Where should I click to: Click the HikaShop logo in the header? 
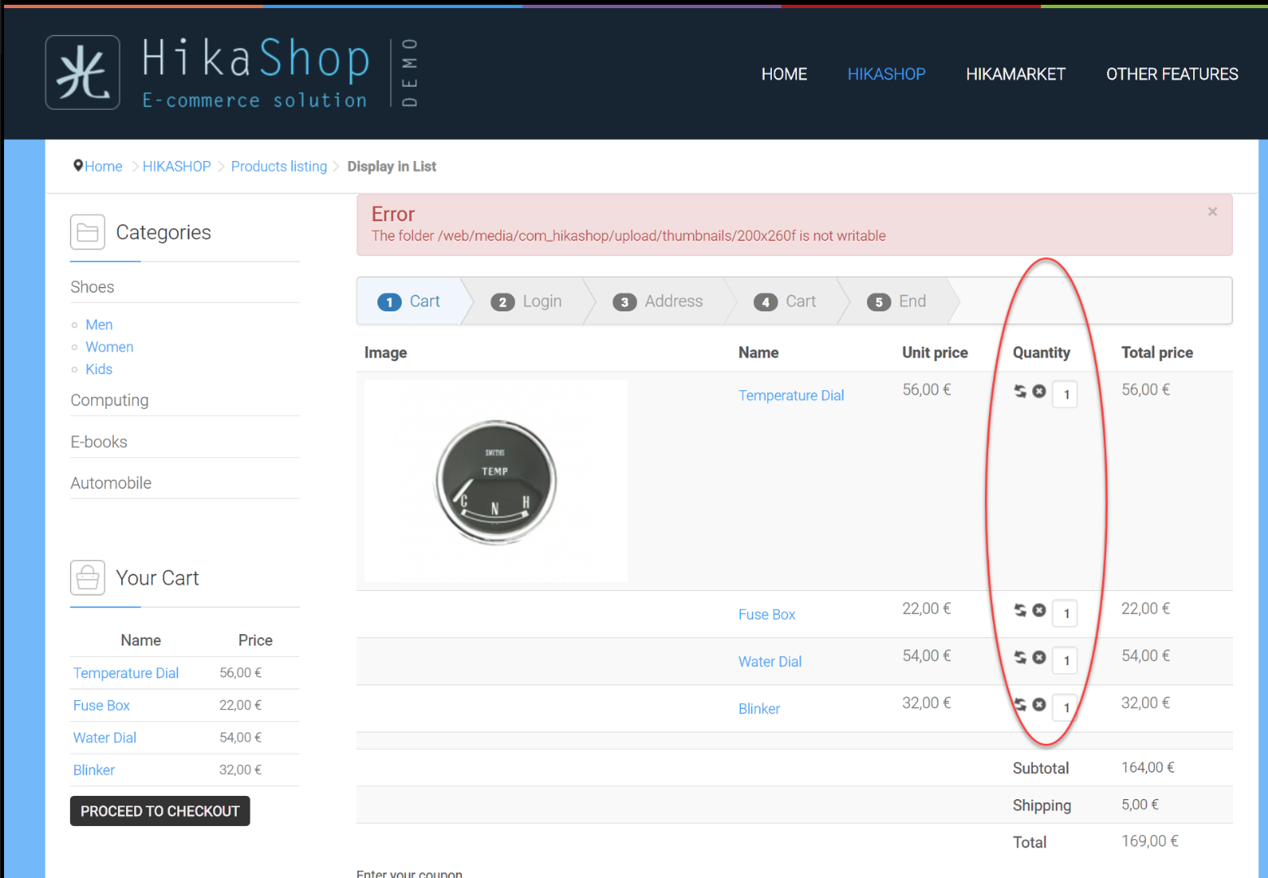point(233,72)
